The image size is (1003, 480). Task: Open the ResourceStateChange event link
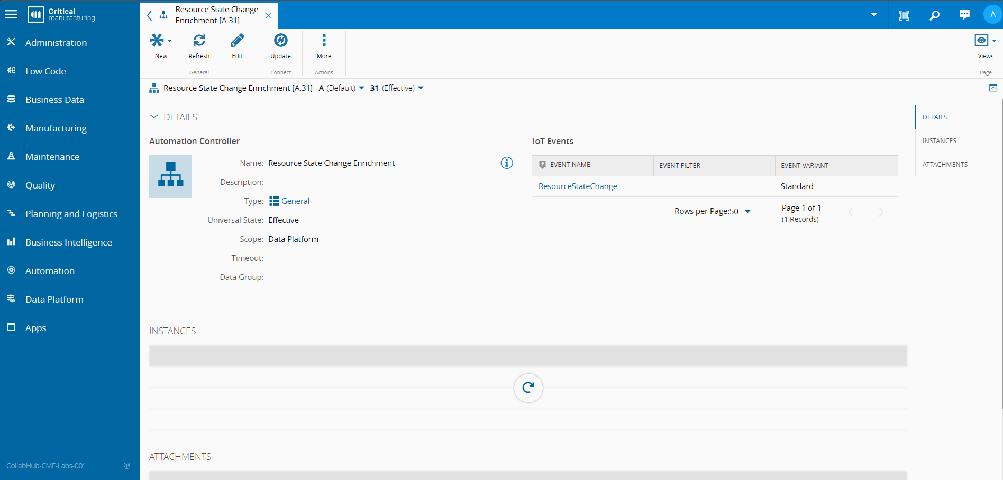(x=578, y=186)
